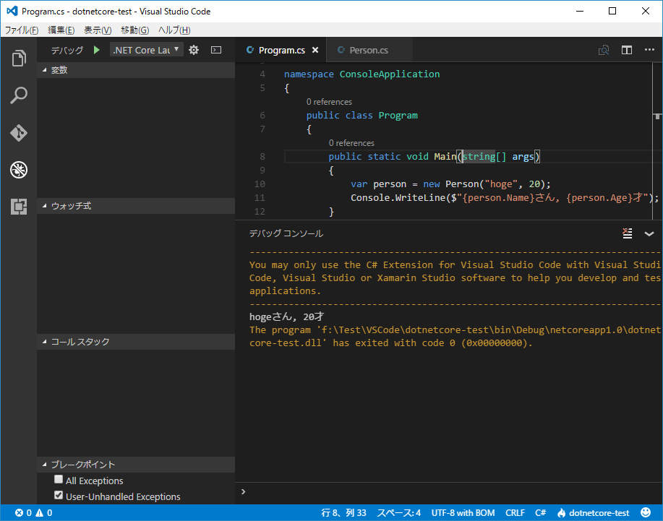
Task: Open debug console with terminal icon
Action: [216, 50]
